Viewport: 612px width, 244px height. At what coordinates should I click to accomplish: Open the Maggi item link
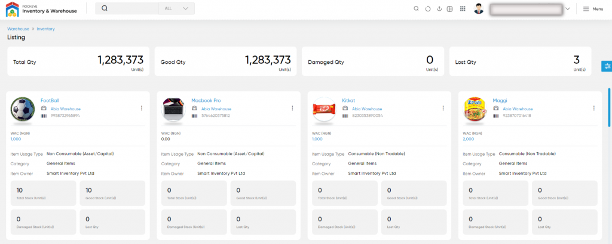(500, 101)
